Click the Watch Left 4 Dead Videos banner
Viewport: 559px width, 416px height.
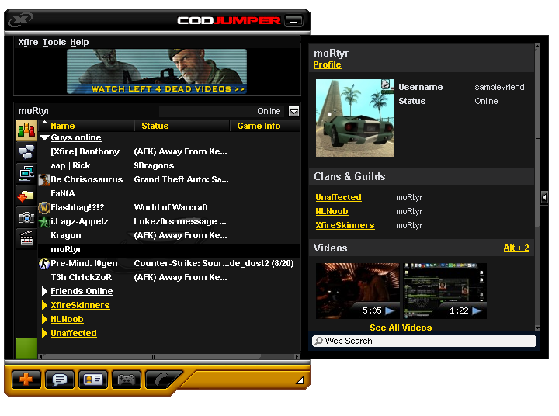click(157, 71)
